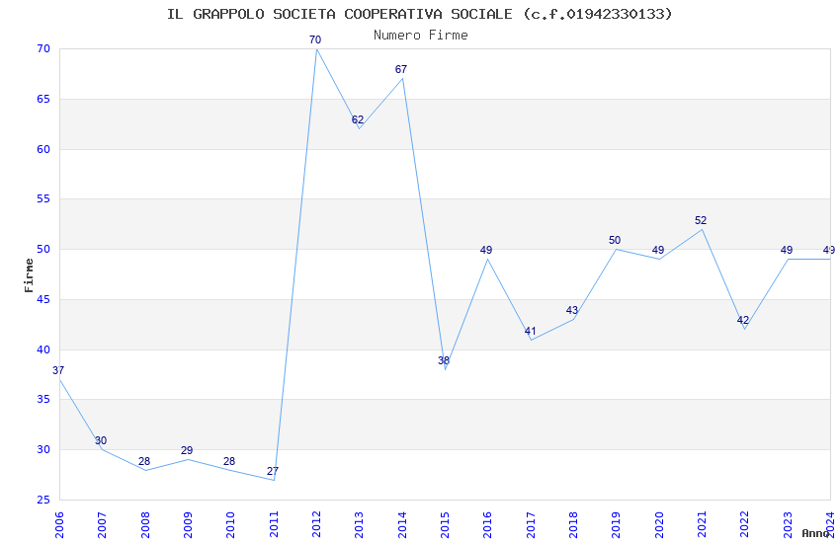Click the 2012 peak data point labeled 70
This screenshot has width=840, height=543.
click(x=315, y=40)
